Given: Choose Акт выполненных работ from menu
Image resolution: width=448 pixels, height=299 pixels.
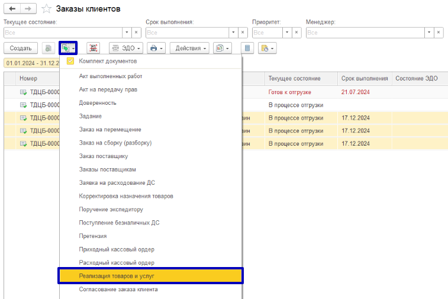Looking at the screenshot, I should [x=111, y=76].
